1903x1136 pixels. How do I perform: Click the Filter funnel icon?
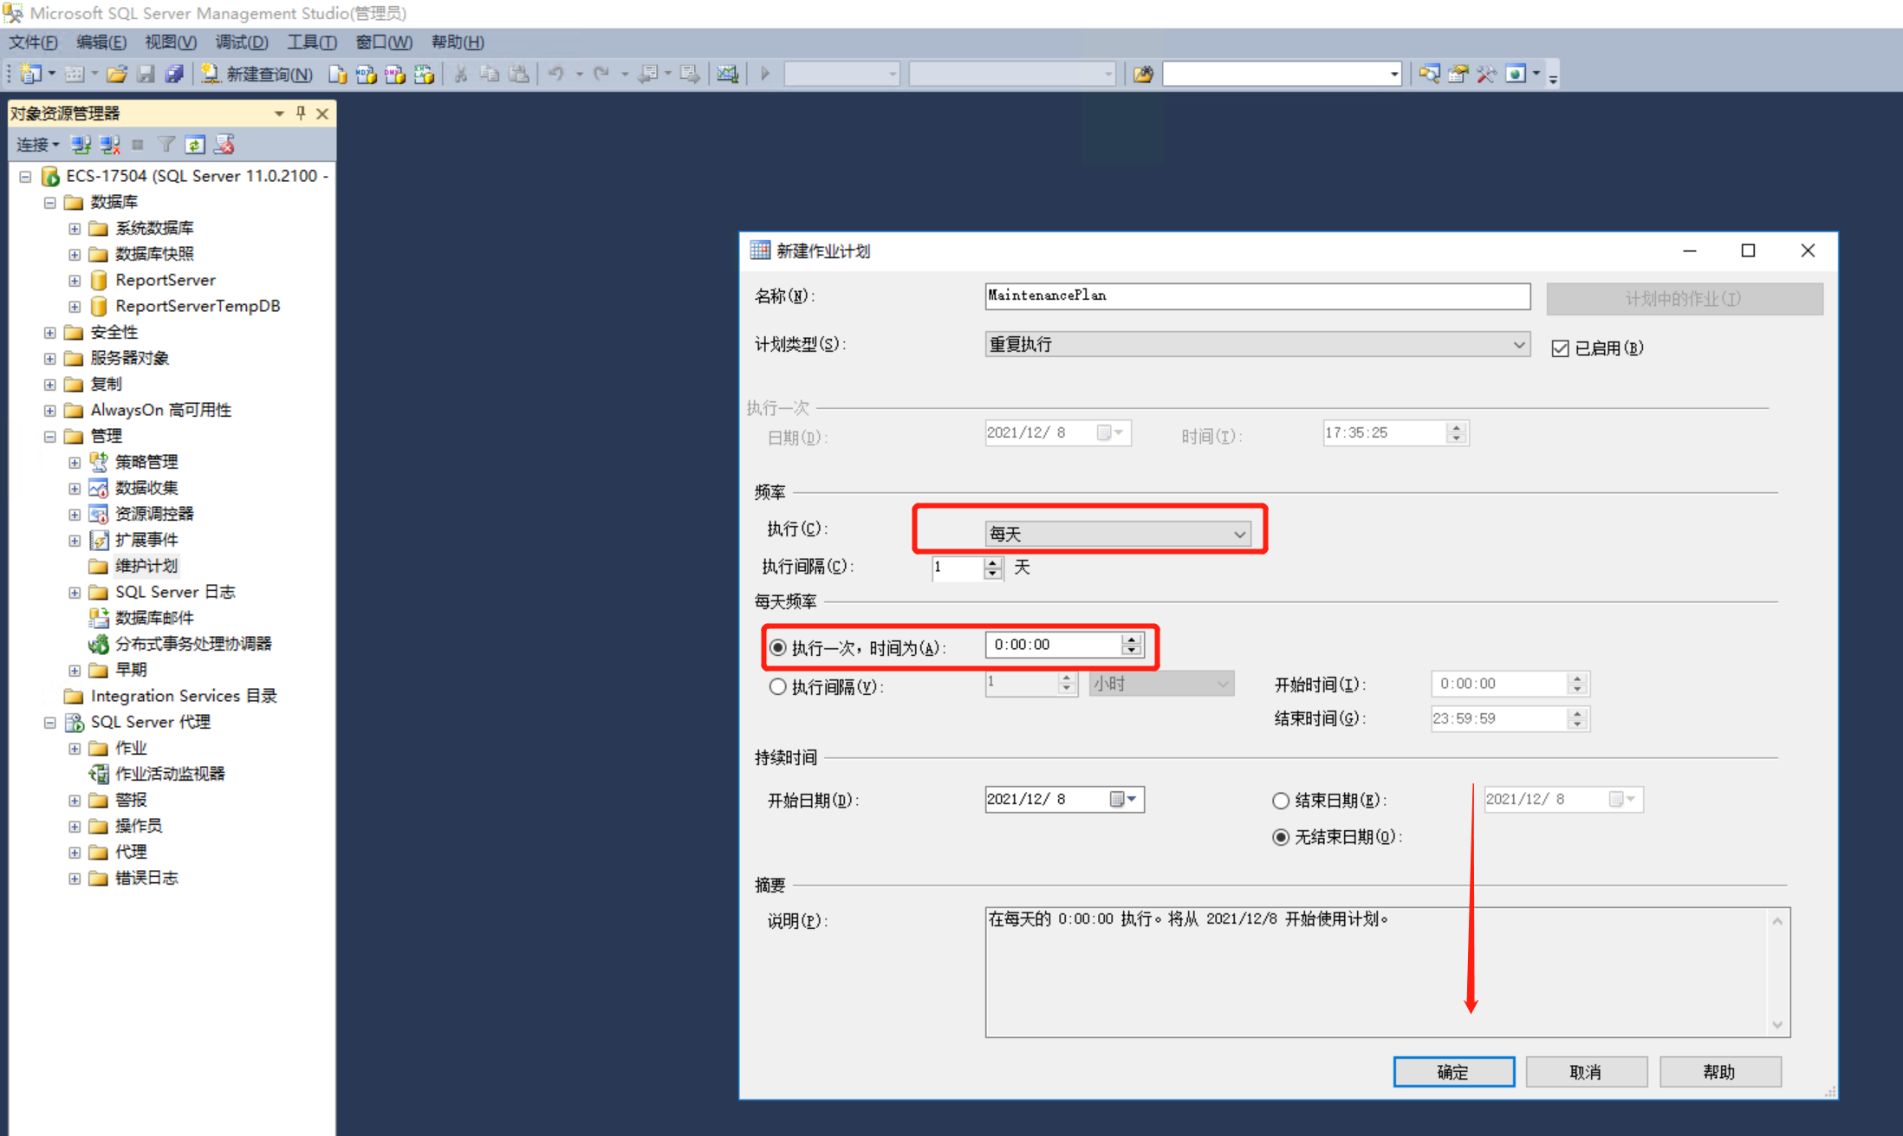[x=166, y=144]
